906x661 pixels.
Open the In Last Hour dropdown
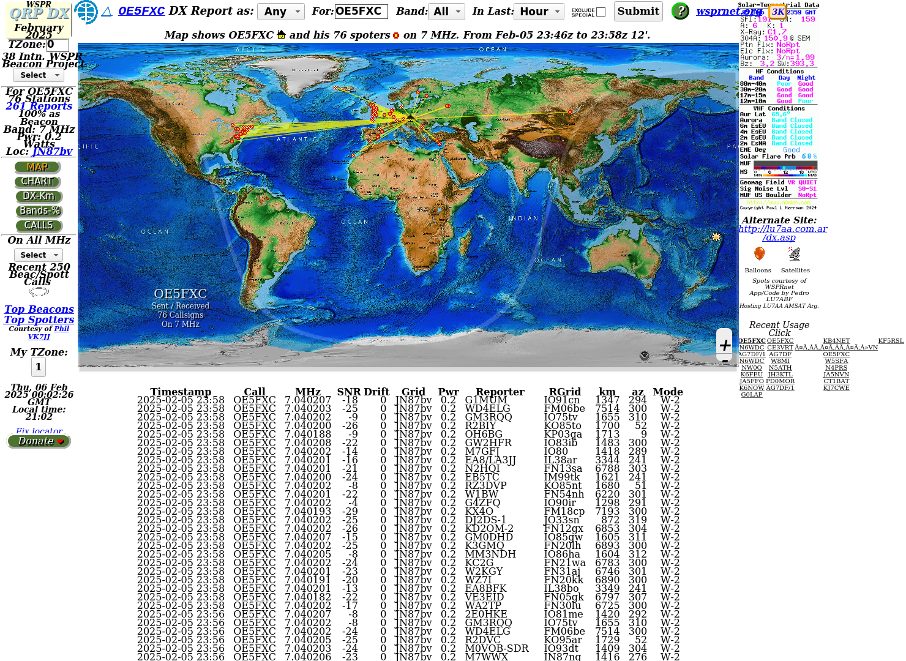(539, 12)
